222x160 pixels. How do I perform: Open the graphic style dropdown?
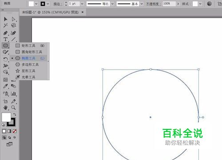tap(200, 4)
